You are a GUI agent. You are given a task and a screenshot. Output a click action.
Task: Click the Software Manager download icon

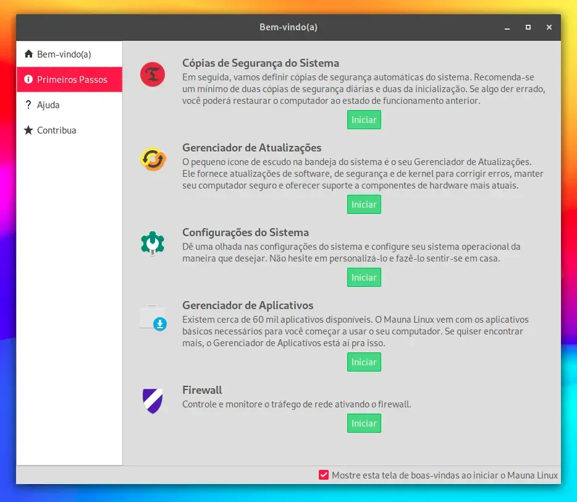tap(153, 318)
